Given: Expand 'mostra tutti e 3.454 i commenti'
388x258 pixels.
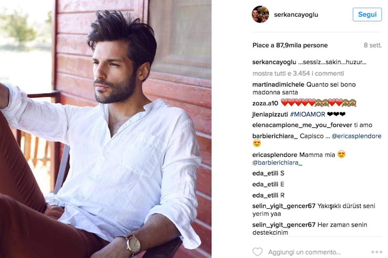Looking at the screenshot, I should point(298,73).
